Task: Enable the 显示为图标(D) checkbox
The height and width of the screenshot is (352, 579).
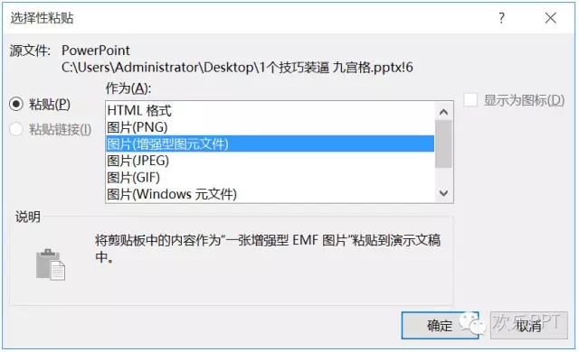Action: click(470, 100)
